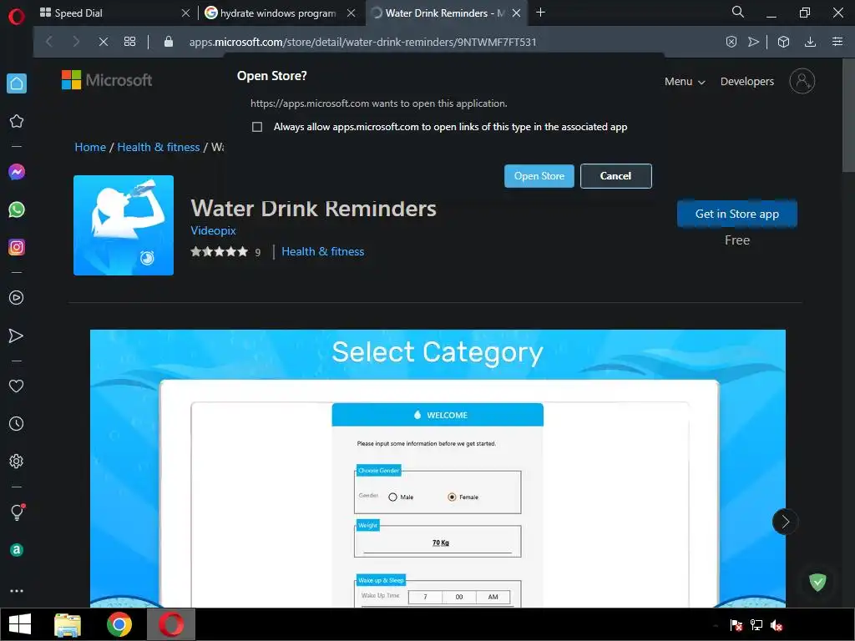Click the green shield badge on page
Viewport: 855px width, 641px height.
point(817,582)
